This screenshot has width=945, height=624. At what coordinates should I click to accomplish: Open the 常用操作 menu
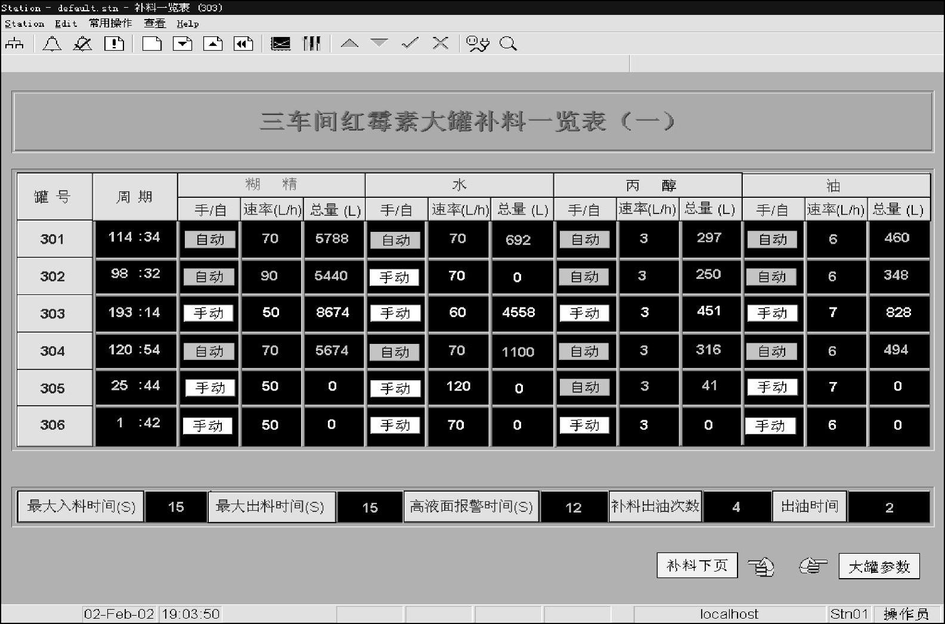coord(111,23)
